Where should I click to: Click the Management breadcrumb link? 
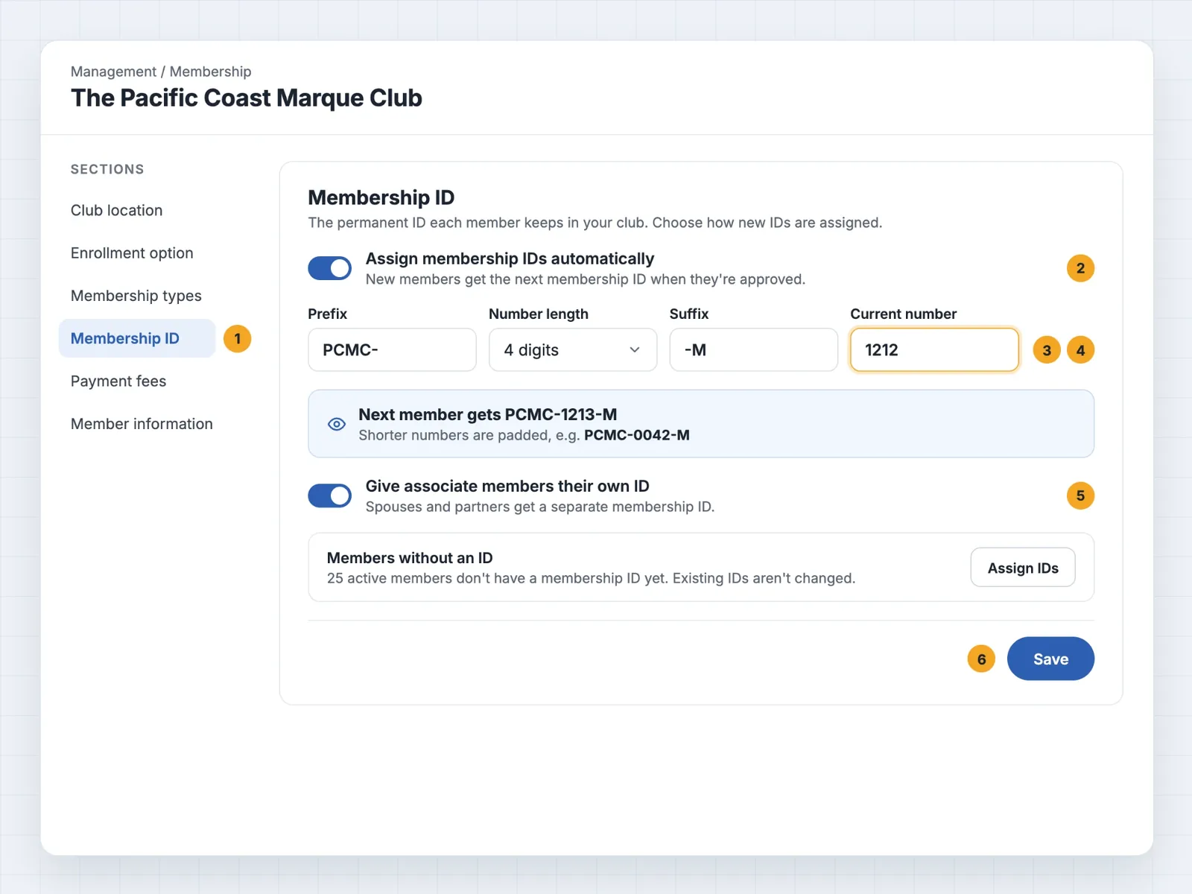pos(113,72)
